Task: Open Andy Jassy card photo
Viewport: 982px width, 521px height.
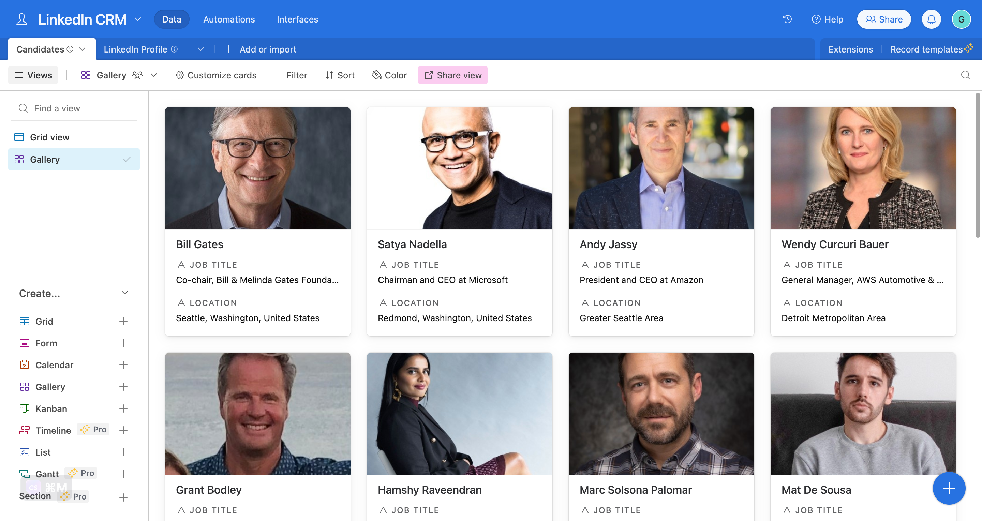Action: coord(661,168)
